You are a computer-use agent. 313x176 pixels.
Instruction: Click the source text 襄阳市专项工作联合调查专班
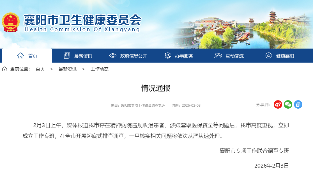point(143,106)
